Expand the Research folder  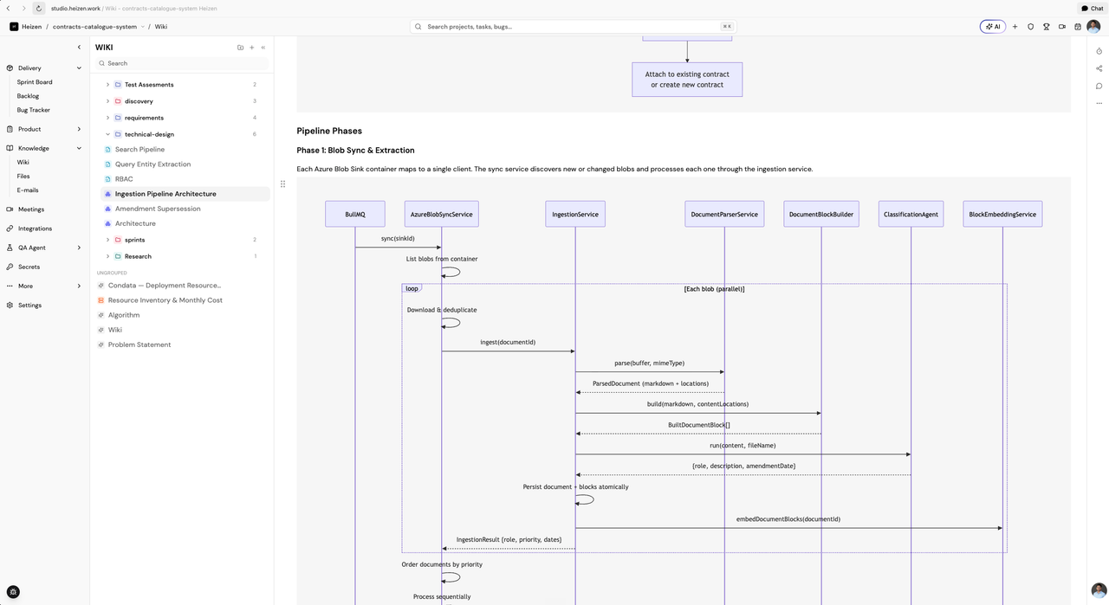click(x=107, y=256)
